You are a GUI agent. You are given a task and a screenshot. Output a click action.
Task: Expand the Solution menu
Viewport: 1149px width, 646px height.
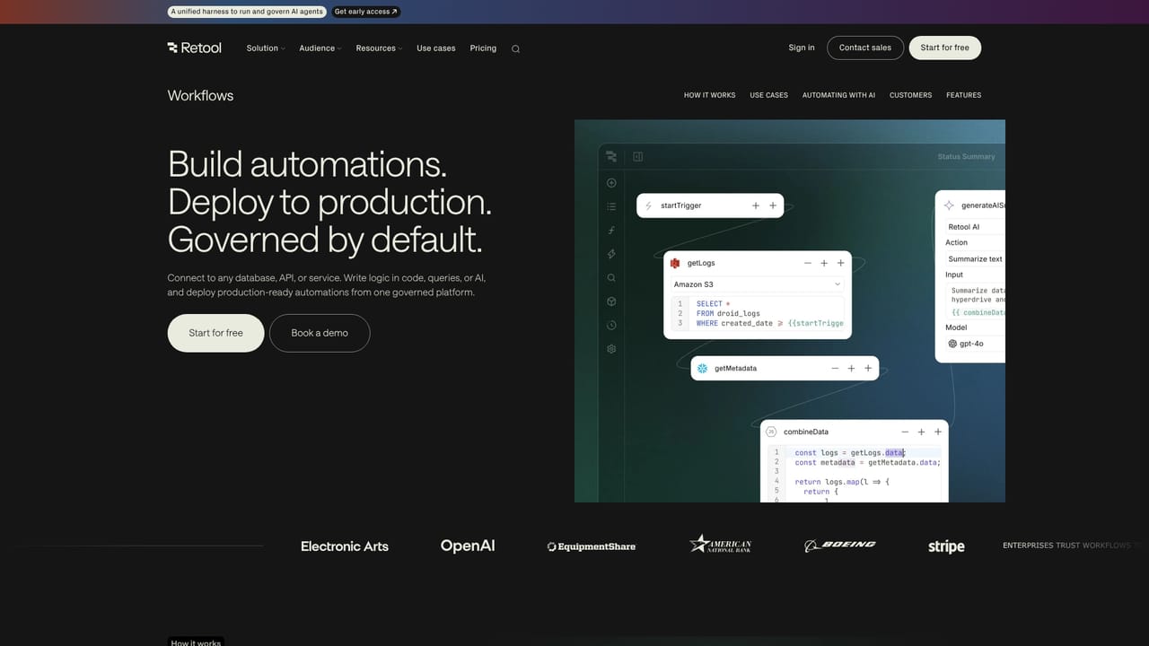click(x=266, y=48)
